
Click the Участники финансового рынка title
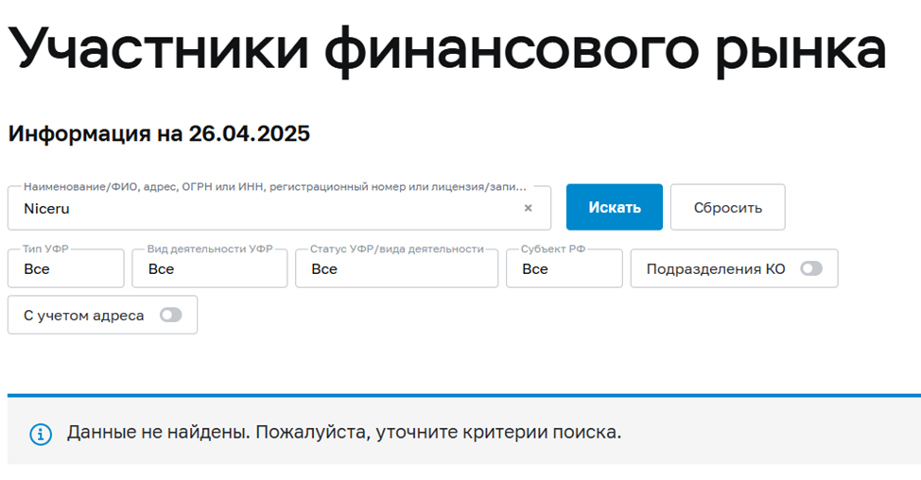pyautogui.click(x=447, y=50)
